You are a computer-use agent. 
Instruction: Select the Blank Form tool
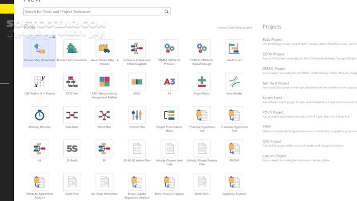point(202,182)
